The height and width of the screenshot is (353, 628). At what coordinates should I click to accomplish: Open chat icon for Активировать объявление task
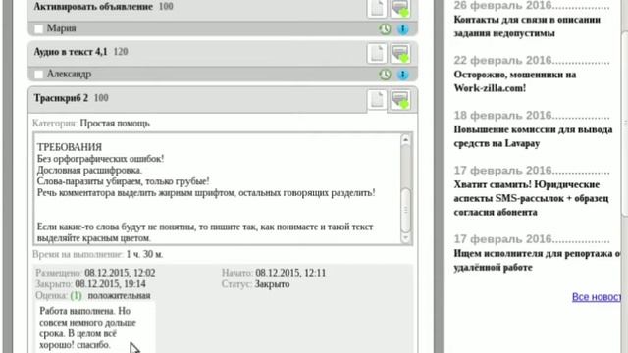coord(400,8)
